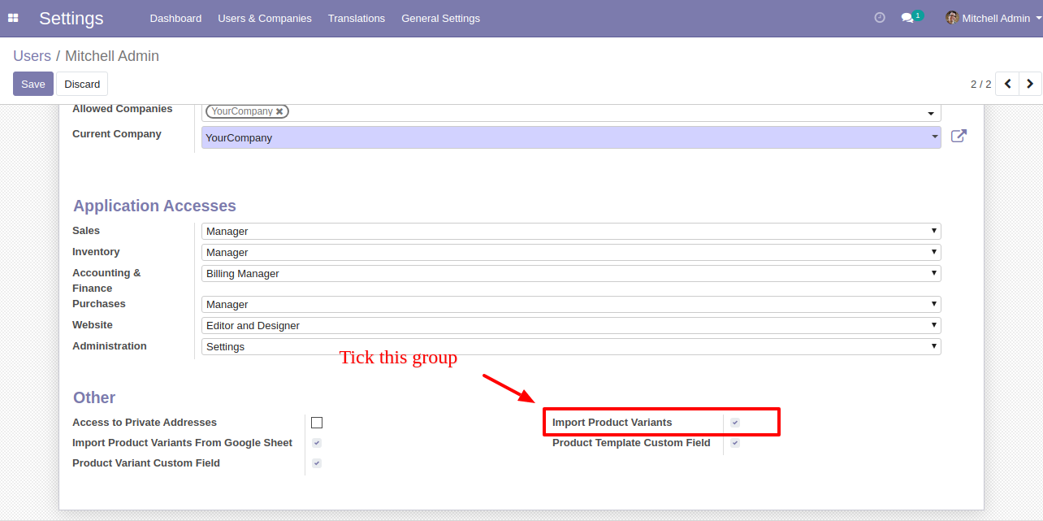Toggle Access to Private Addresses checkbox
Image resolution: width=1043 pixels, height=521 pixels.
317,423
